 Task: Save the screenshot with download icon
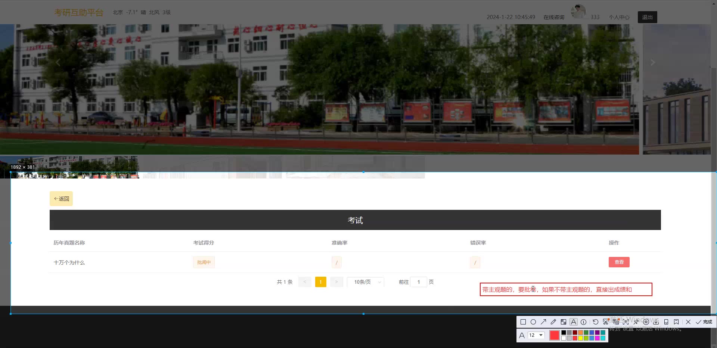(x=656, y=322)
